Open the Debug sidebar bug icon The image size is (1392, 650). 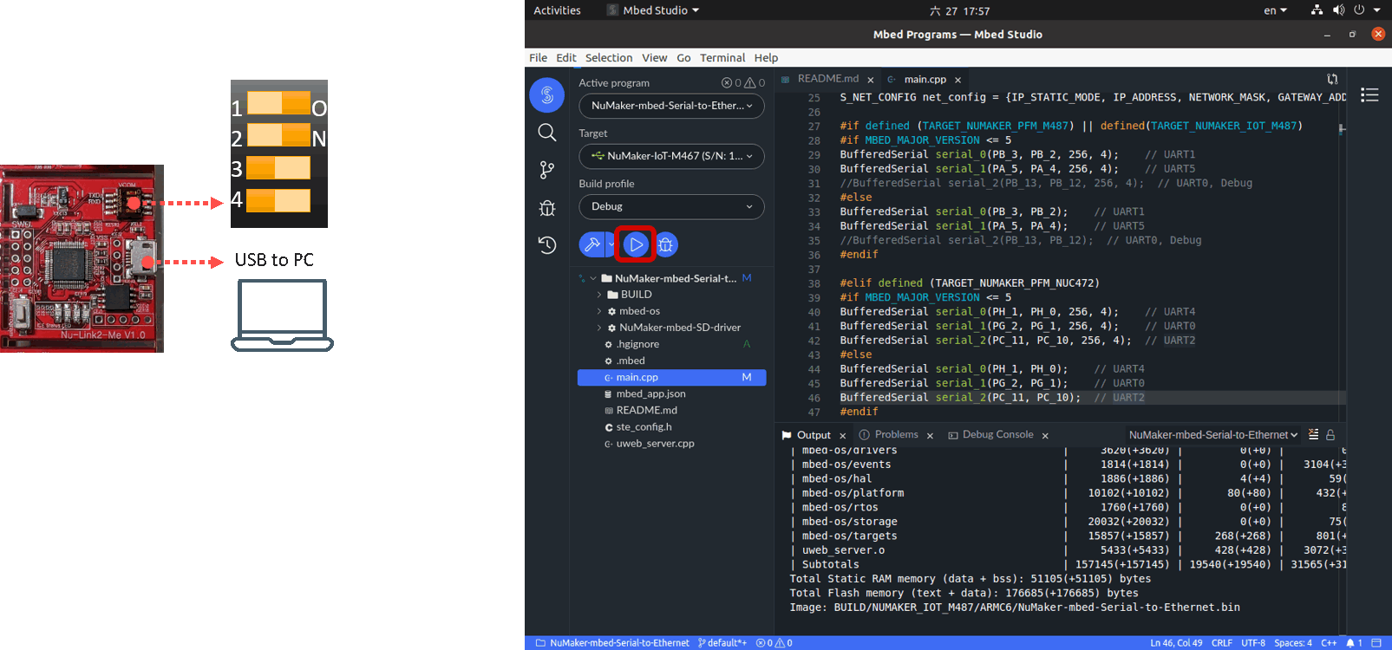[547, 208]
